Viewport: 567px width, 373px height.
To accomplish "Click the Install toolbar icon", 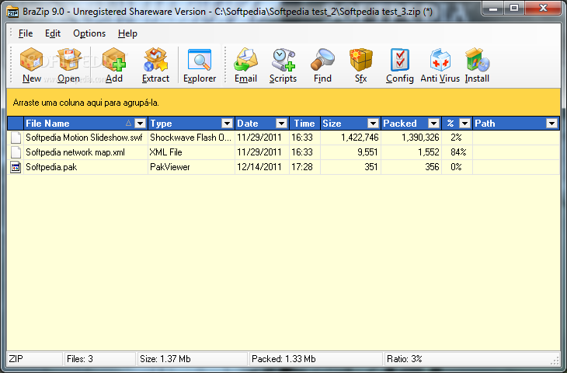I will (x=477, y=65).
